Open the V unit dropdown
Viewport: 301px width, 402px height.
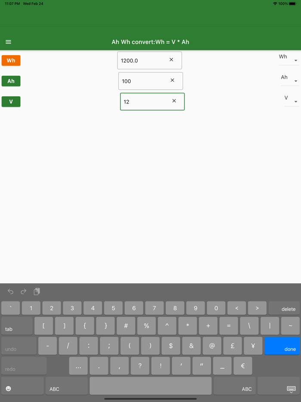291,99
